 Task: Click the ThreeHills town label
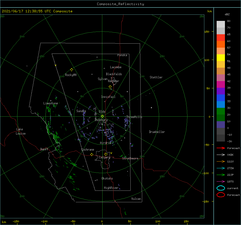[134, 117]
